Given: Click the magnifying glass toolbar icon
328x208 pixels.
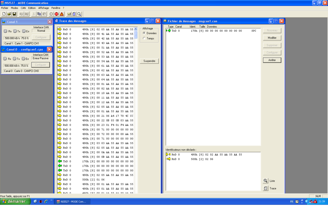Looking at the screenshot, I should click(79, 14).
